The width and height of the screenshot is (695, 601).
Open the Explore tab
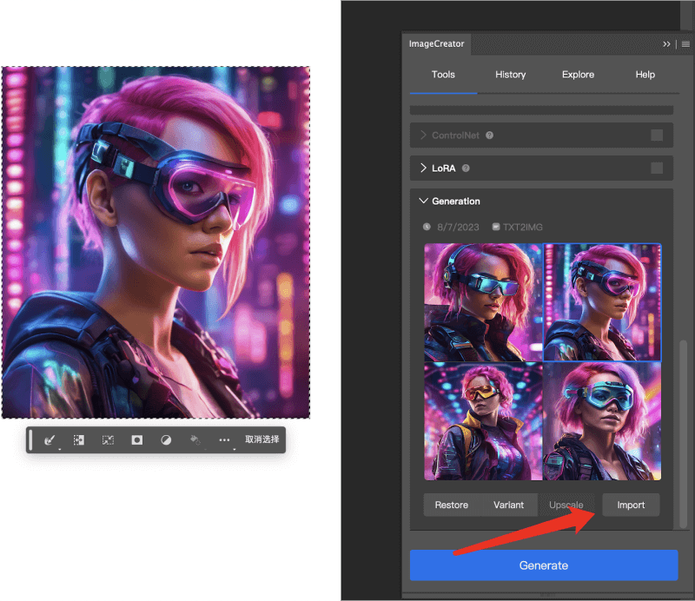(578, 75)
